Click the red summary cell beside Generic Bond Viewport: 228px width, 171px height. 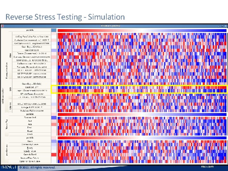coord(54,155)
